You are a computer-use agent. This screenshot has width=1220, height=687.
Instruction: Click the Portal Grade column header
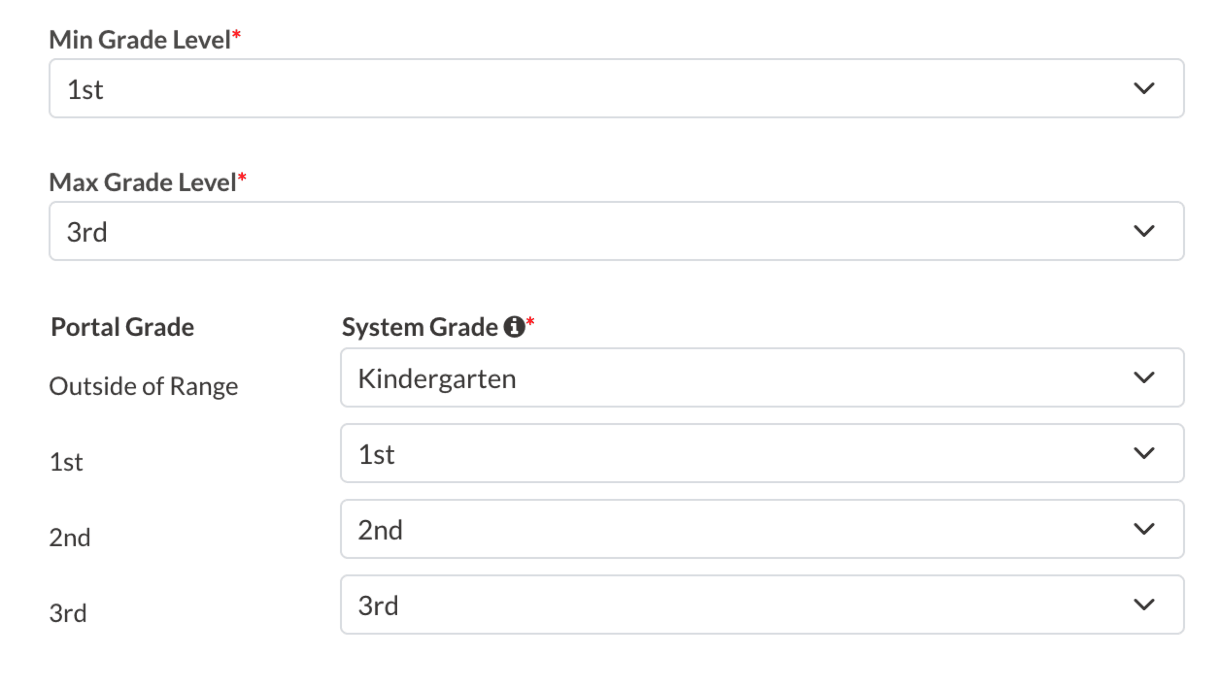122,327
